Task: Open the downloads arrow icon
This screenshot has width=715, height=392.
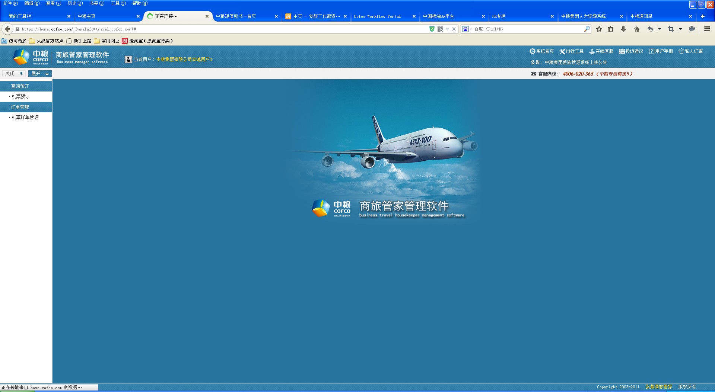Action: [x=623, y=29]
